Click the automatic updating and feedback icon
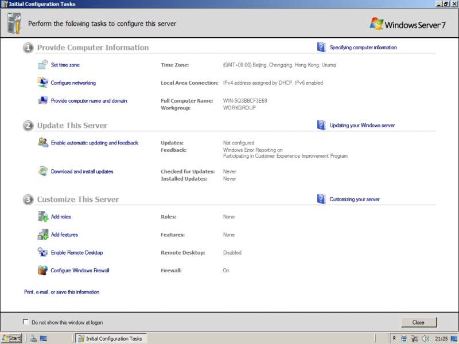This screenshot has height=344, width=459. [x=43, y=142]
